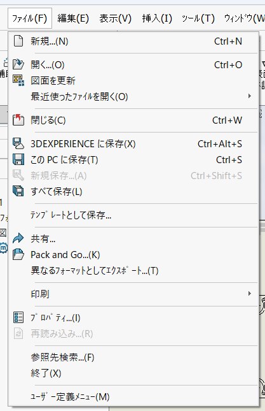Click the floppy disk icon for この PC に保存

pyautogui.click(x=18, y=160)
